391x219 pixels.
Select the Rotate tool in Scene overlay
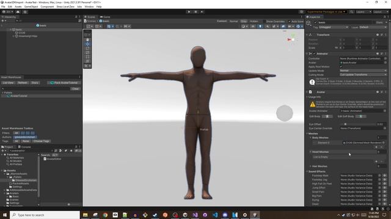tap(87, 49)
